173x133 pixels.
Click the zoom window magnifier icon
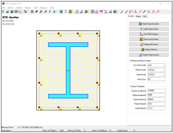click(x=36, y=12)
